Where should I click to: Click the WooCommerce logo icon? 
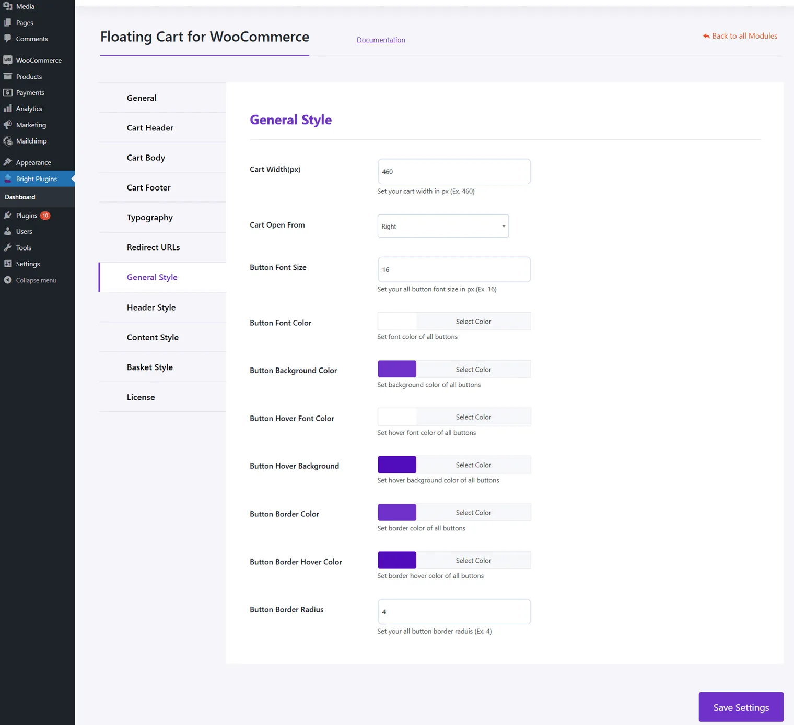point(8,60)
